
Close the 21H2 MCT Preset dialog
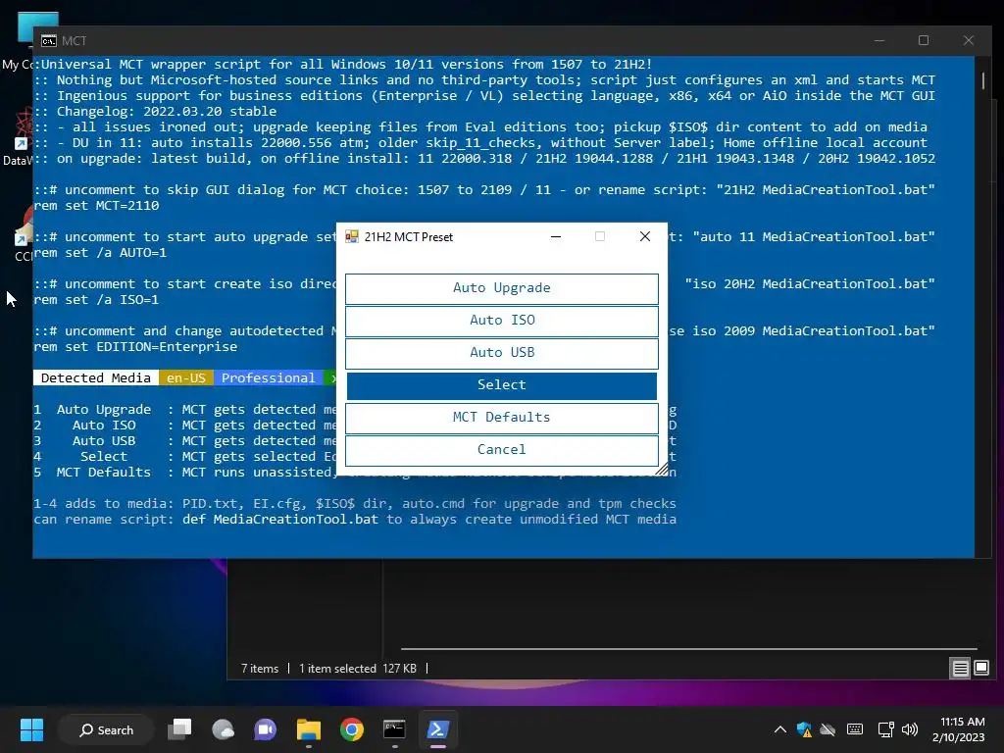pyautogui.click(x=645, y=237)
